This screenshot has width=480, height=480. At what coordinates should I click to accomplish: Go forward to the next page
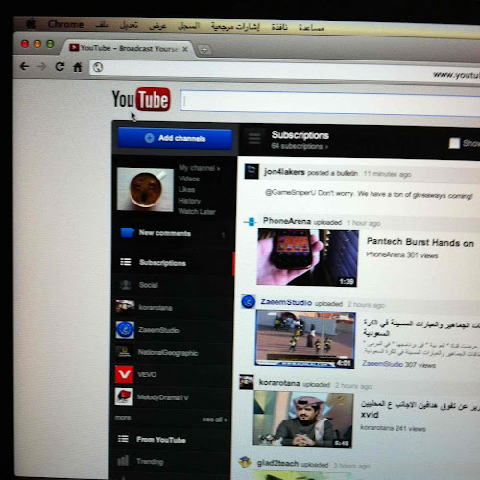(41, 66)
